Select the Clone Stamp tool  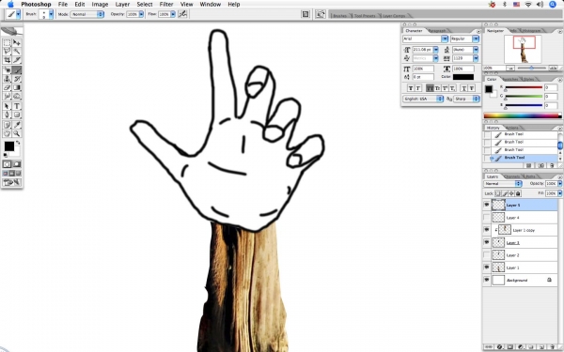coord(7,79)
